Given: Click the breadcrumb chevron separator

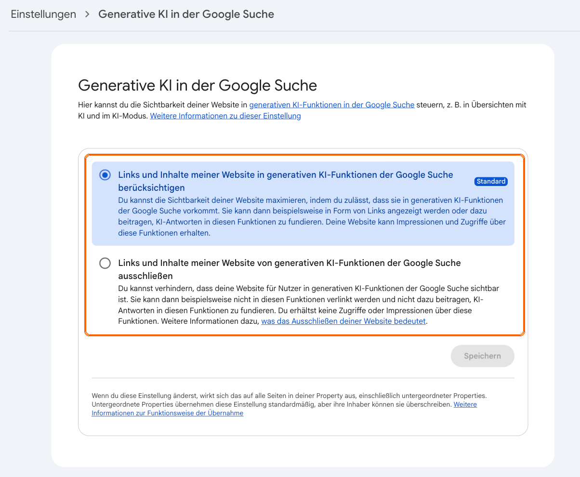Looking at the screenshot, I should pos(87,14).
